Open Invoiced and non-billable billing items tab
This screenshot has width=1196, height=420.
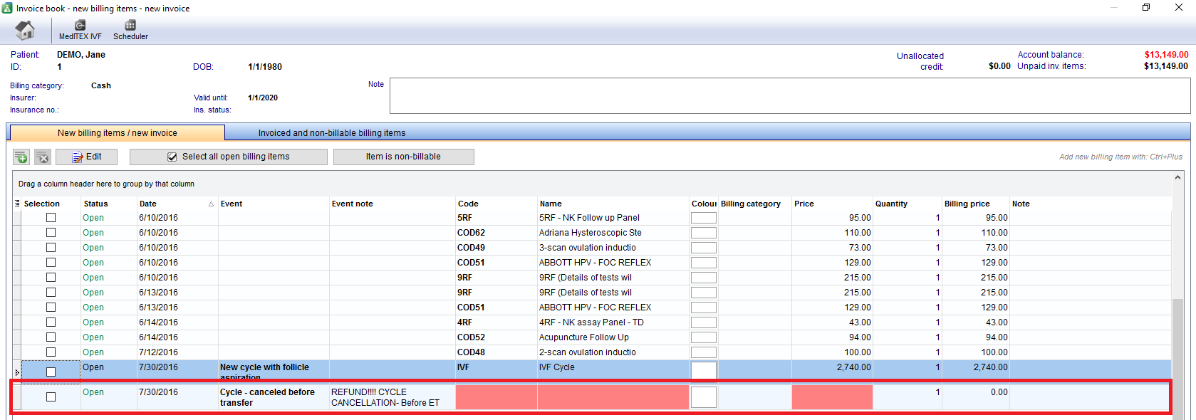(x=332, y=133)
